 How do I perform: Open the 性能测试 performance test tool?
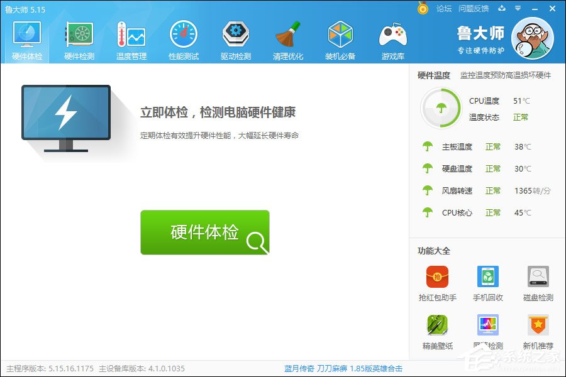182,38
